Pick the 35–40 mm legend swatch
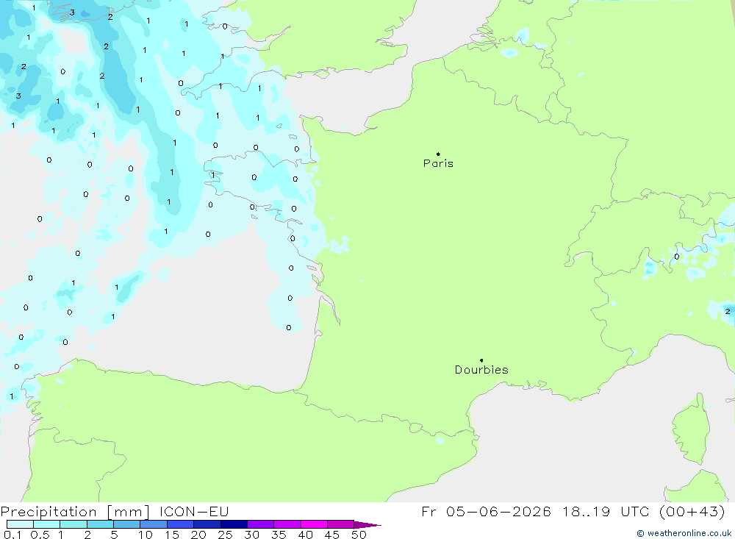Screen dimensions: 735x539 click(x=287, y=524)
